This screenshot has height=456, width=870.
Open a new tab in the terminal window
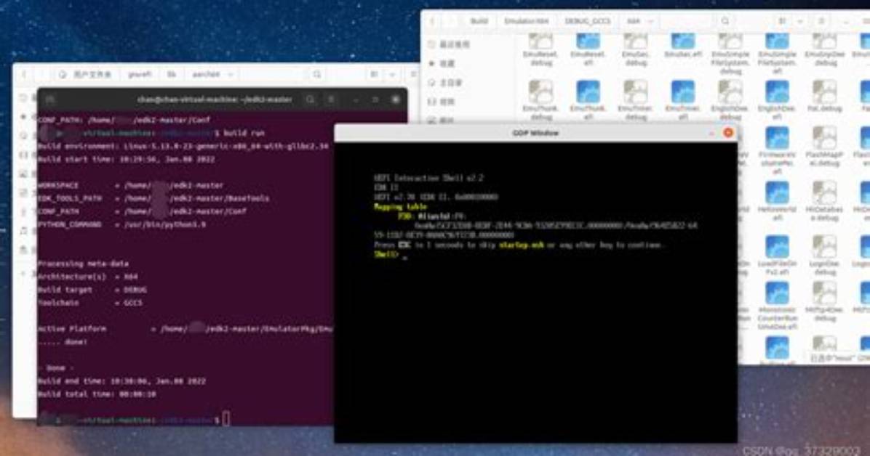50,99
